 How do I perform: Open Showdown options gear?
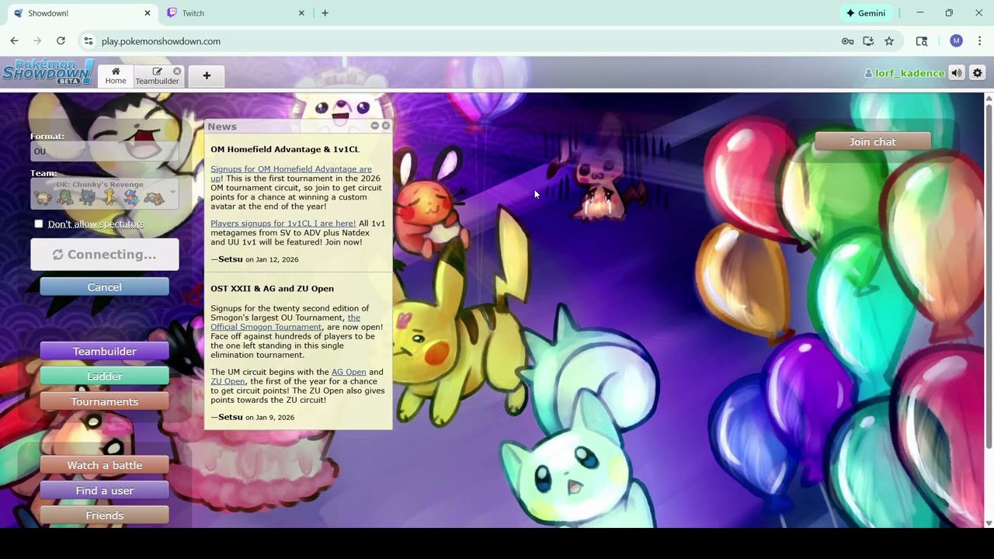[x=977, y=73]
